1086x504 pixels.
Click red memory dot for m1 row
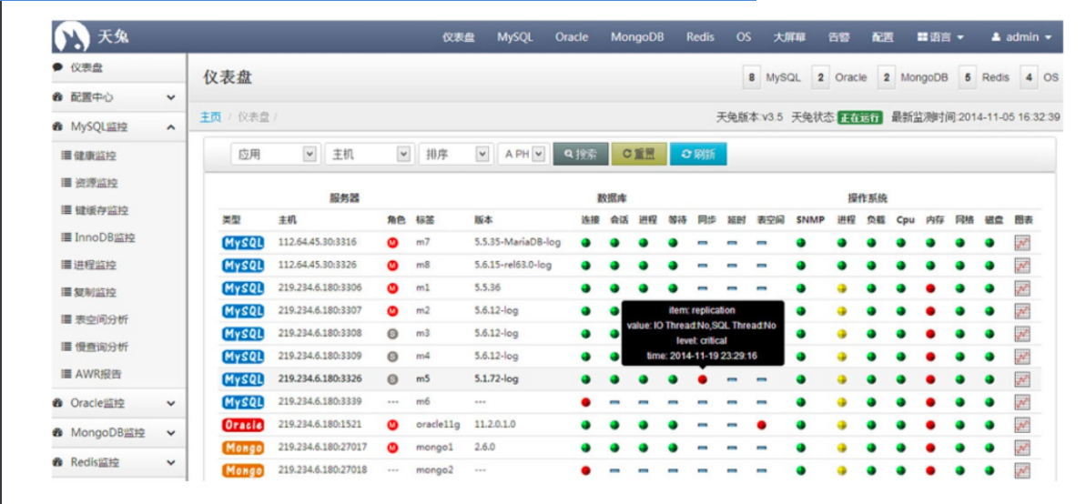click(x=930, y=288)
